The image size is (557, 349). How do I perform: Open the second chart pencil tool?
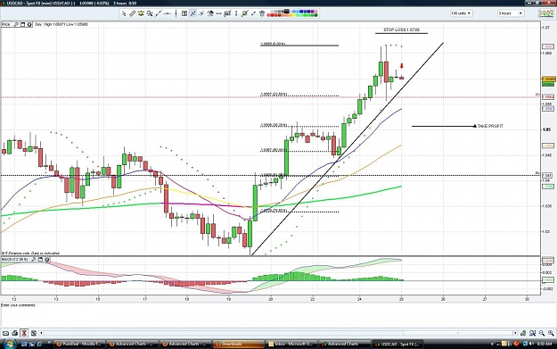click(x=244, y=13)
